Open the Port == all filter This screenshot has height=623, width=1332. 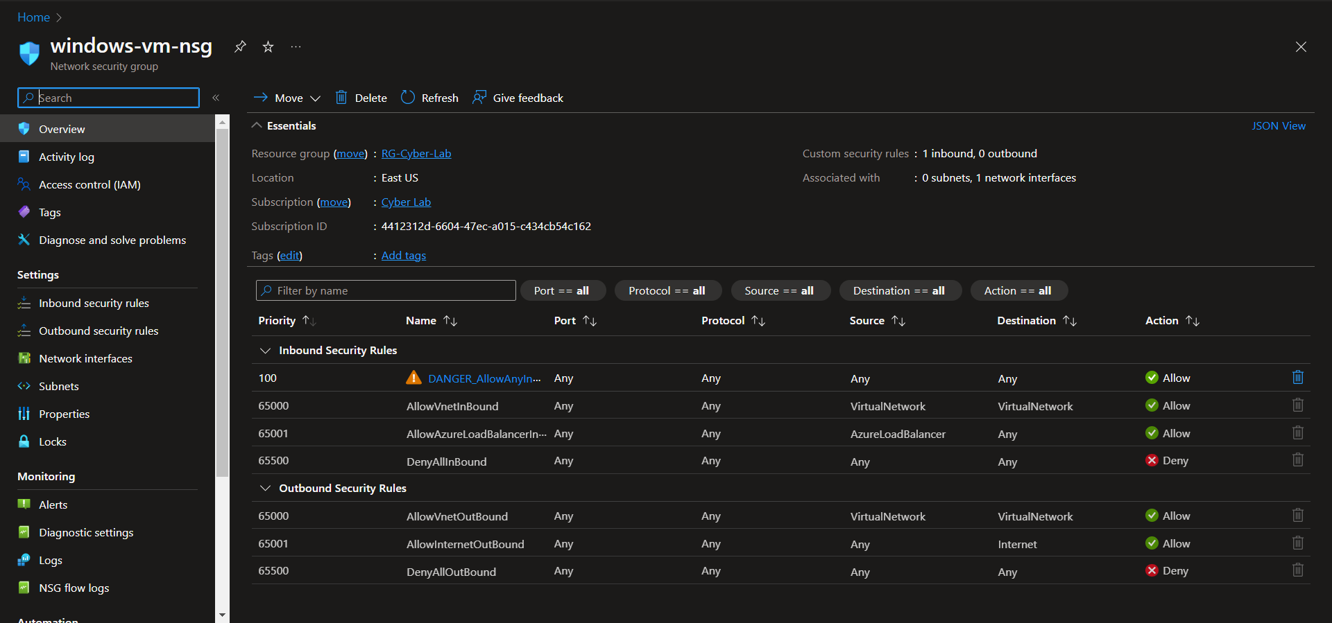tap(562, 290)
